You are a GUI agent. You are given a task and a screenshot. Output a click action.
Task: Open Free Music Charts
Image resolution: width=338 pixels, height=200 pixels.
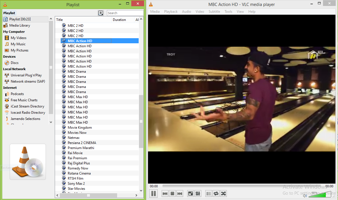point(24,100)
